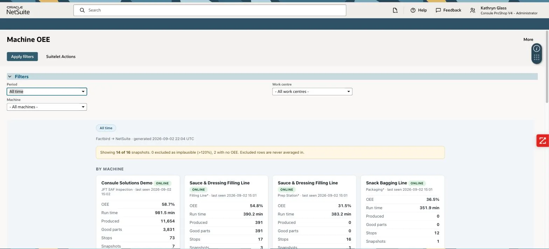Click Run time value 981.5 min

tap(165, 213)
